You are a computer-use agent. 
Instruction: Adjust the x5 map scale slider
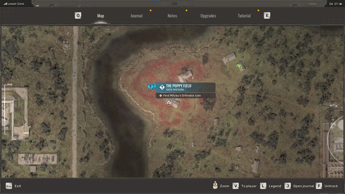click(x=6, y=85)
